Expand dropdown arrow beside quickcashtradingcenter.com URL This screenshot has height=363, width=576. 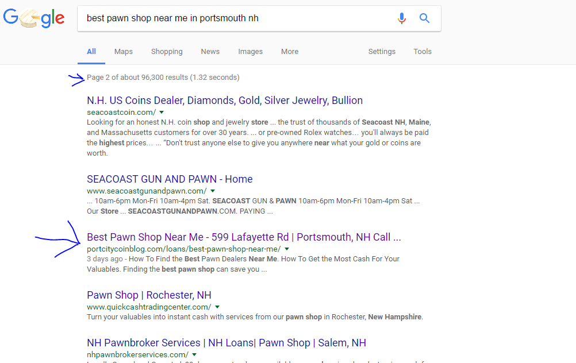click(x=217, y=307)
